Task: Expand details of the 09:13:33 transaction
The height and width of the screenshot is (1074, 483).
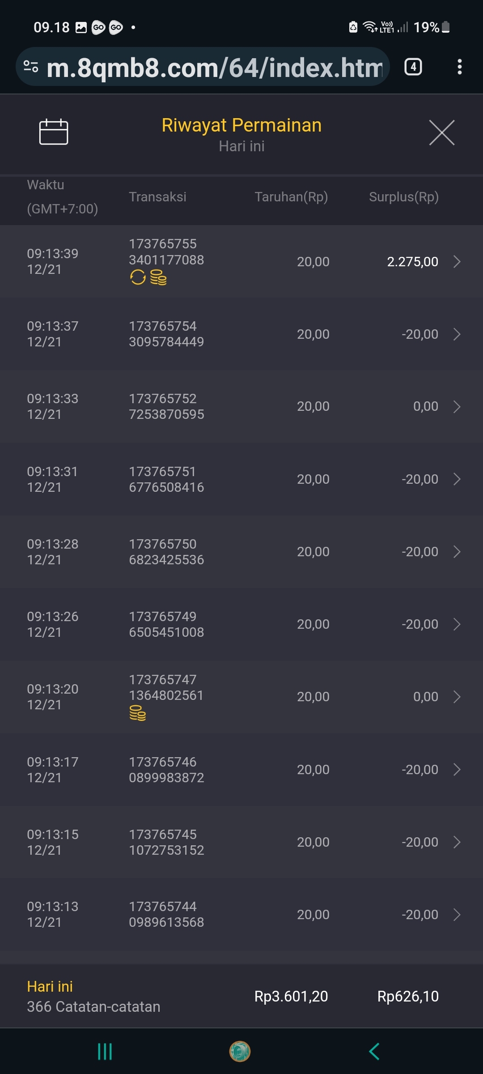Action: coord(457,407)
